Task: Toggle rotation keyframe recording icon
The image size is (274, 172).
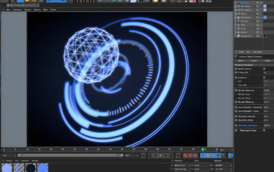Action: (213, 155)
